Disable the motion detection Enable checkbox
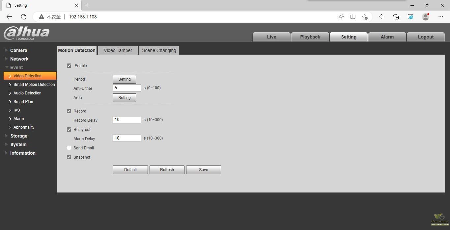The width and height of the screenshot is (450, 230). click(x=69, y=66)
